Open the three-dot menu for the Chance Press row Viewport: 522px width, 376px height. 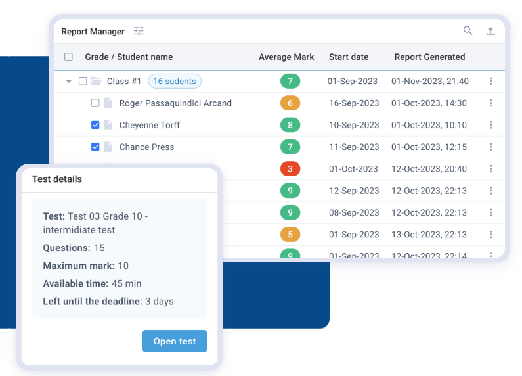point(490,147)
